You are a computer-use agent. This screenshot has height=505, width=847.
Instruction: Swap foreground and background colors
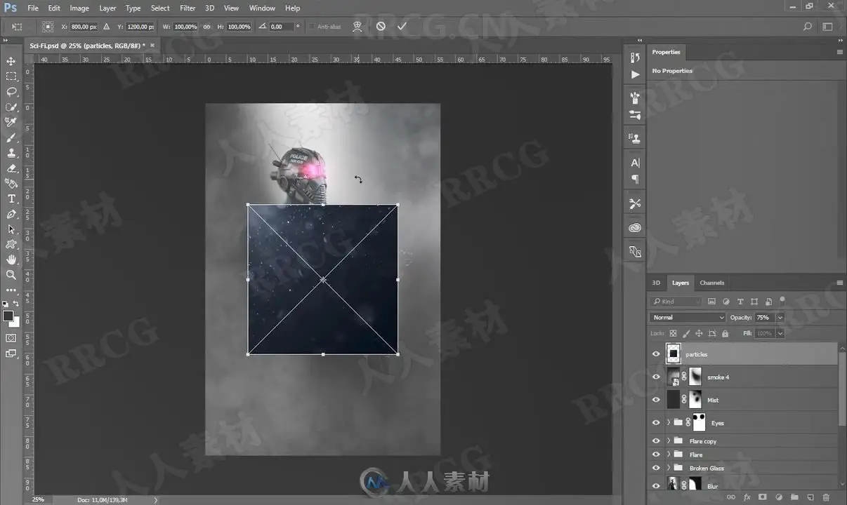tap(18, 304)
